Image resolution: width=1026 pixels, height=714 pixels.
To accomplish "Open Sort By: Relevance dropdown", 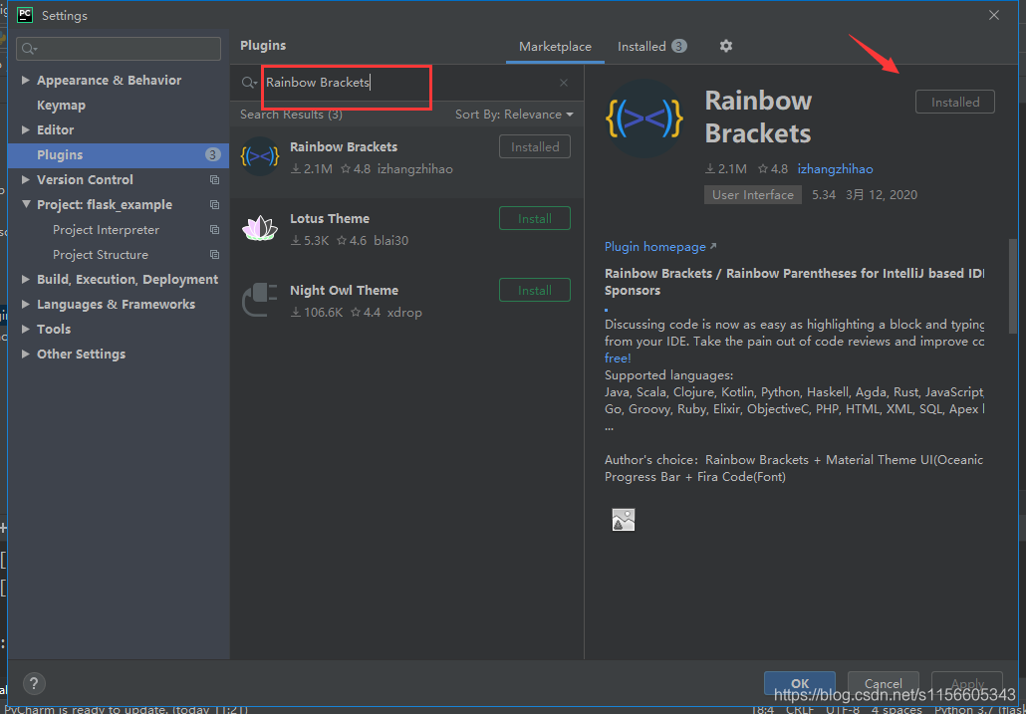I will pos(514,115).
